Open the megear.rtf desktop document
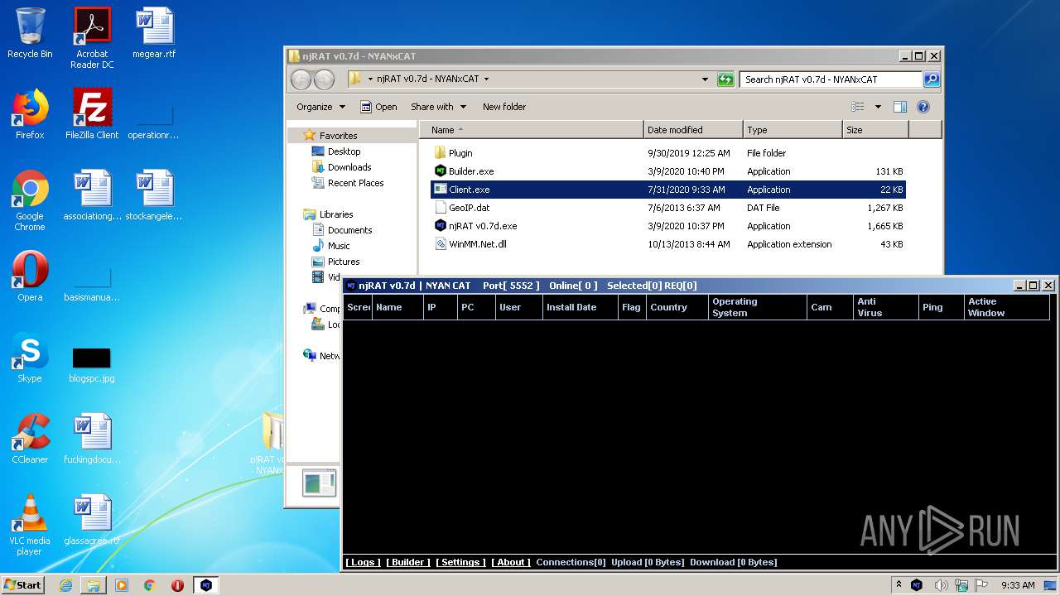 [155, 34]
